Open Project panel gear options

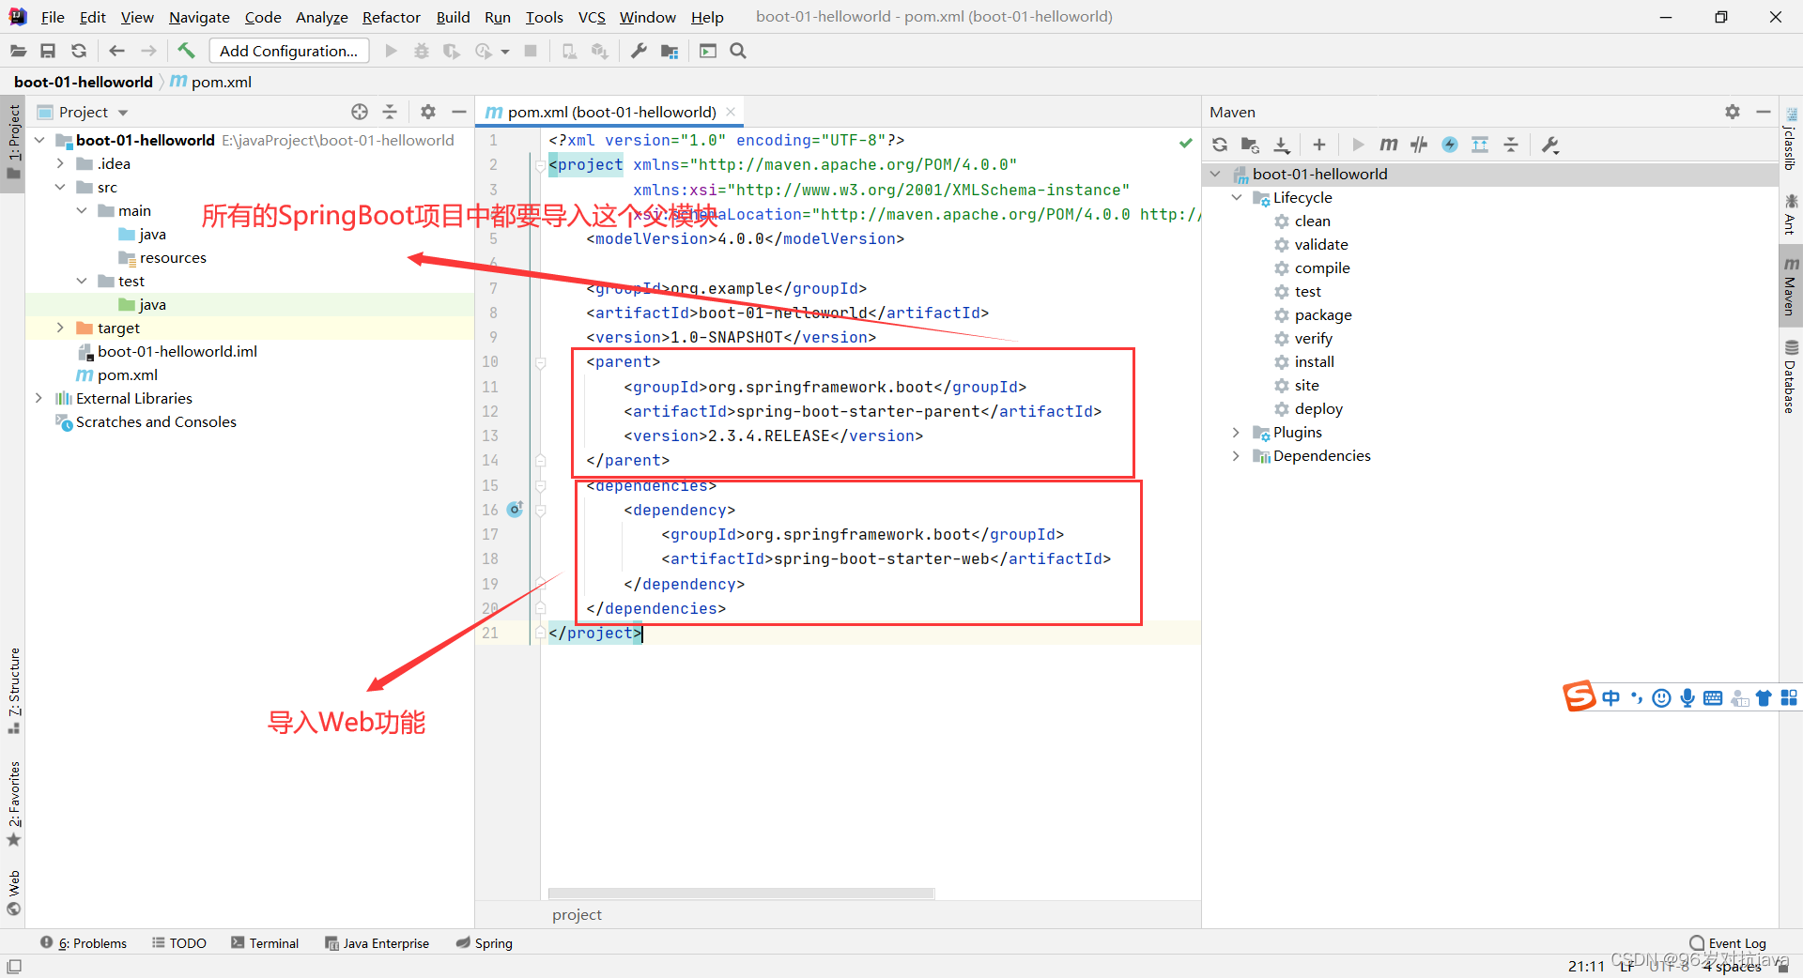click(428, 112)
